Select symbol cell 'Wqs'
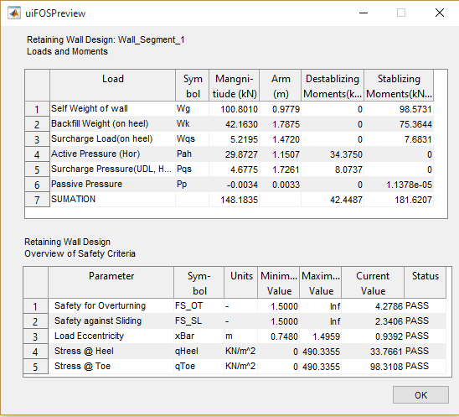459x417 pixels. click(193, 139)
